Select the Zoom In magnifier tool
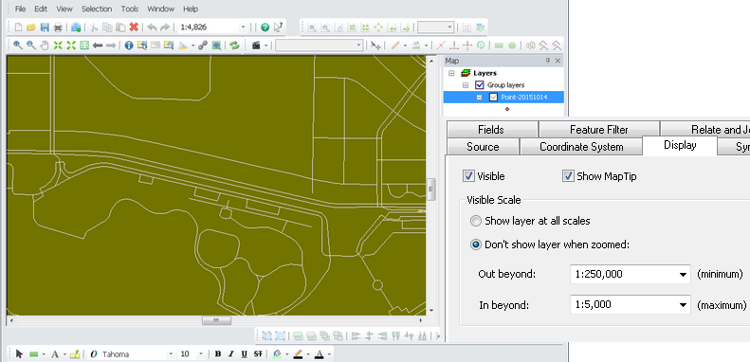The width and height of the screenshot is (750, 362). 18,45
